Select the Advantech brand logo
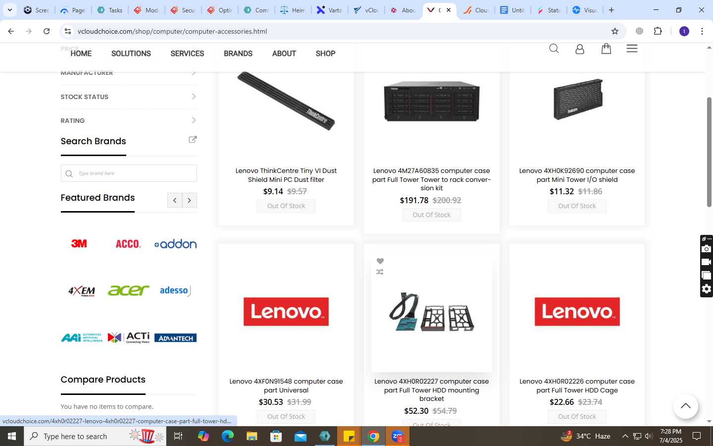 click(175, 338)
